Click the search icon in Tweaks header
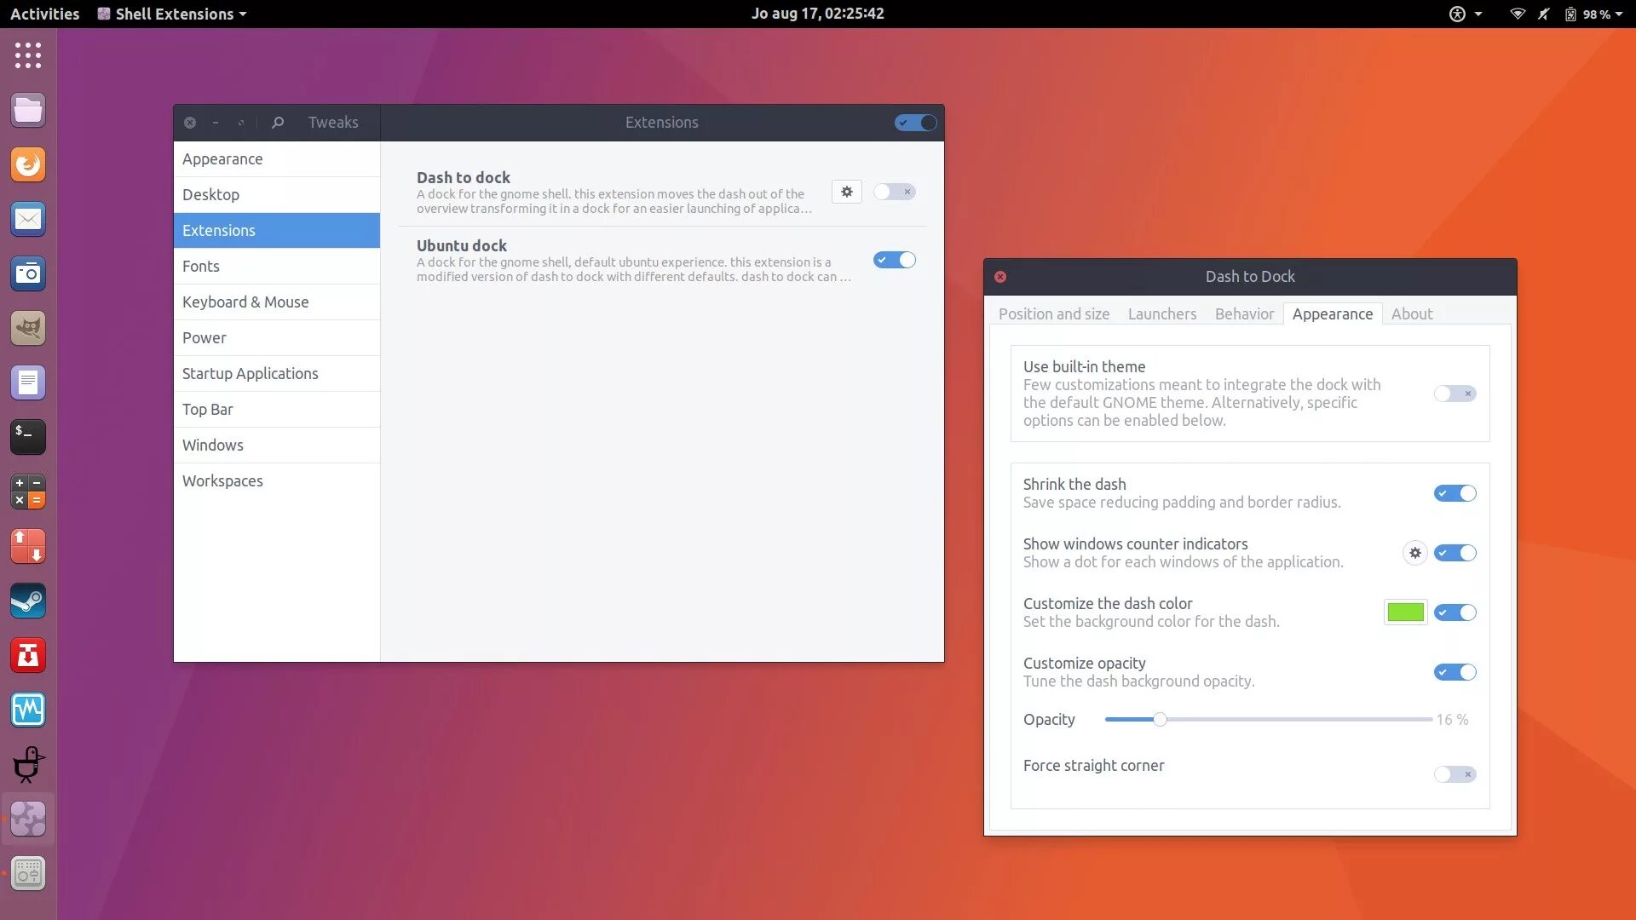Screen dimensions: 1636x920 (278, 123)
